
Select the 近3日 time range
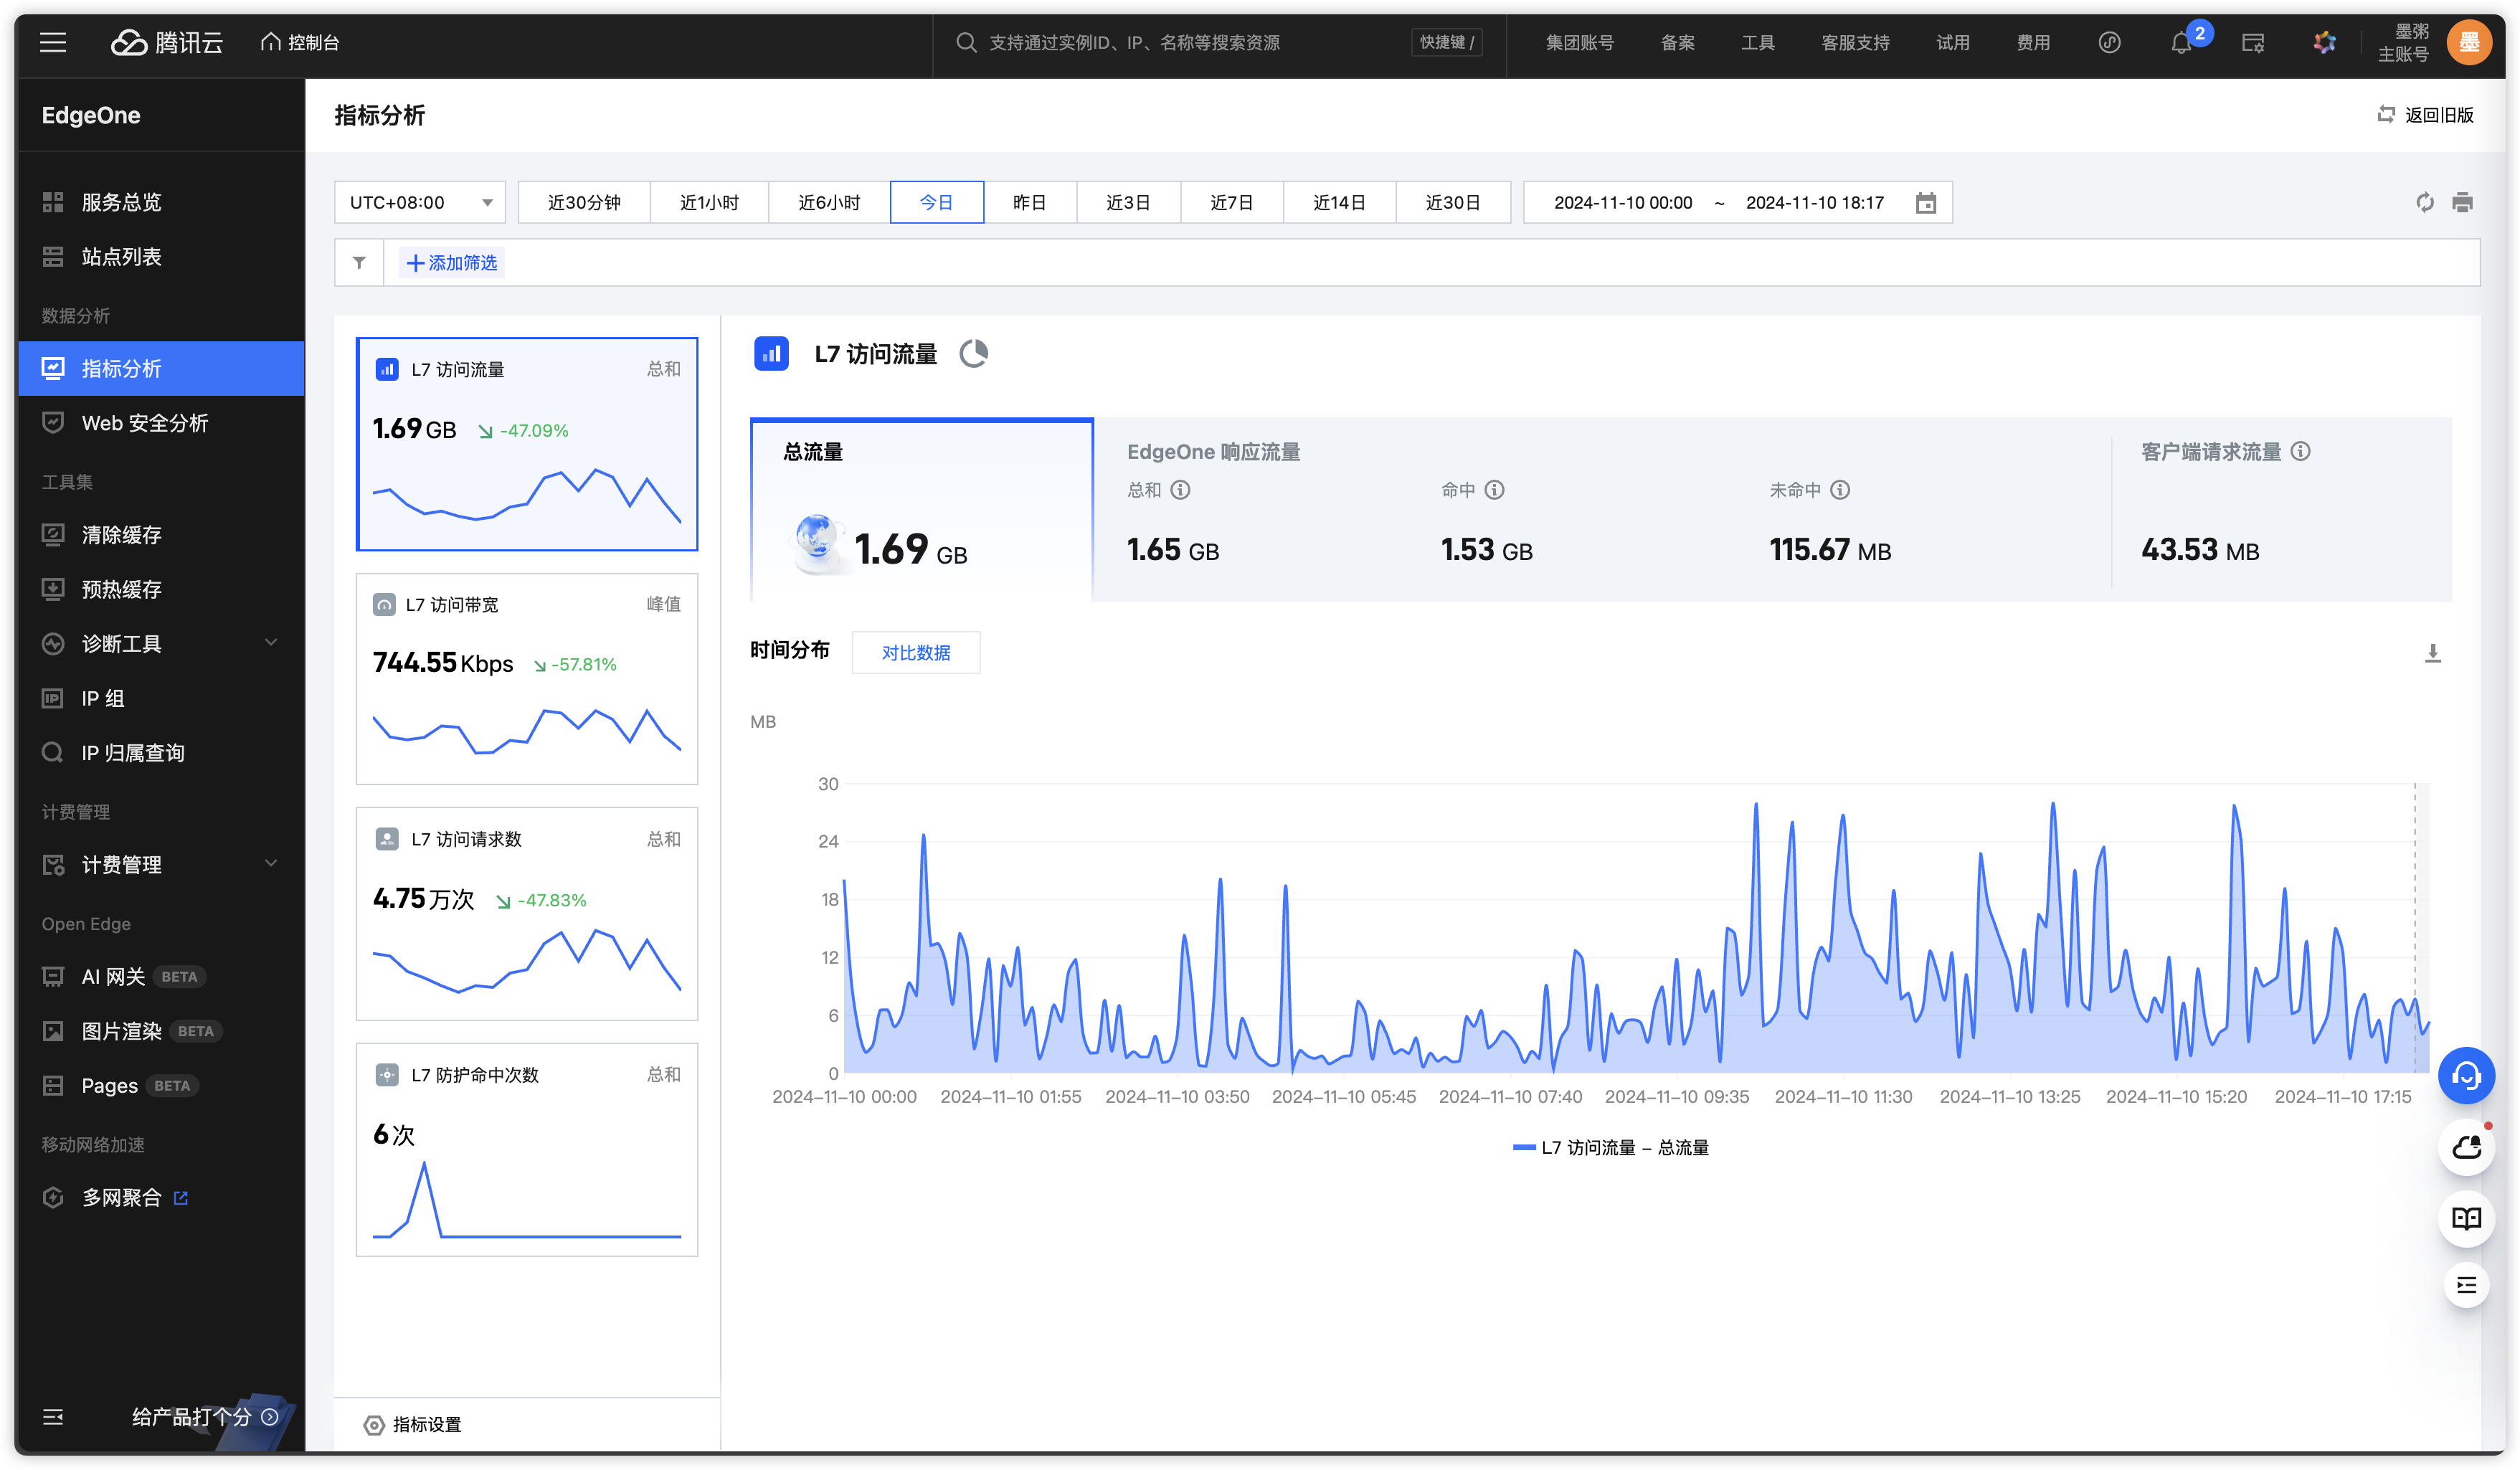pyautogui.click(x=1128, y=203)
